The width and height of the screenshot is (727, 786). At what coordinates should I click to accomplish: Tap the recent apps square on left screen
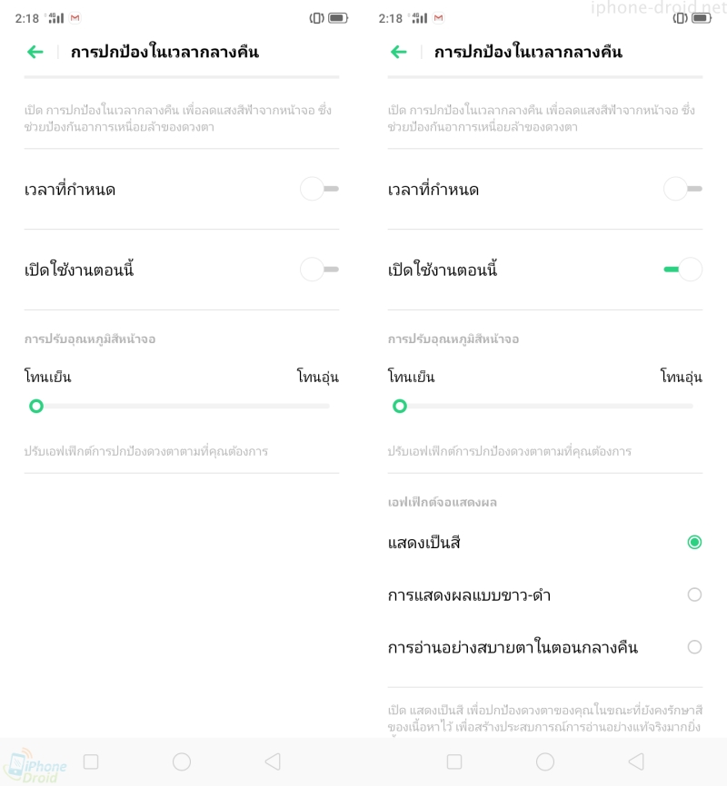coord(91,761)
